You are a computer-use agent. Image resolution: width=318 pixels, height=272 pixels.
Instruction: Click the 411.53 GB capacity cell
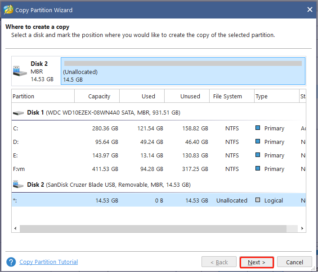105,169
